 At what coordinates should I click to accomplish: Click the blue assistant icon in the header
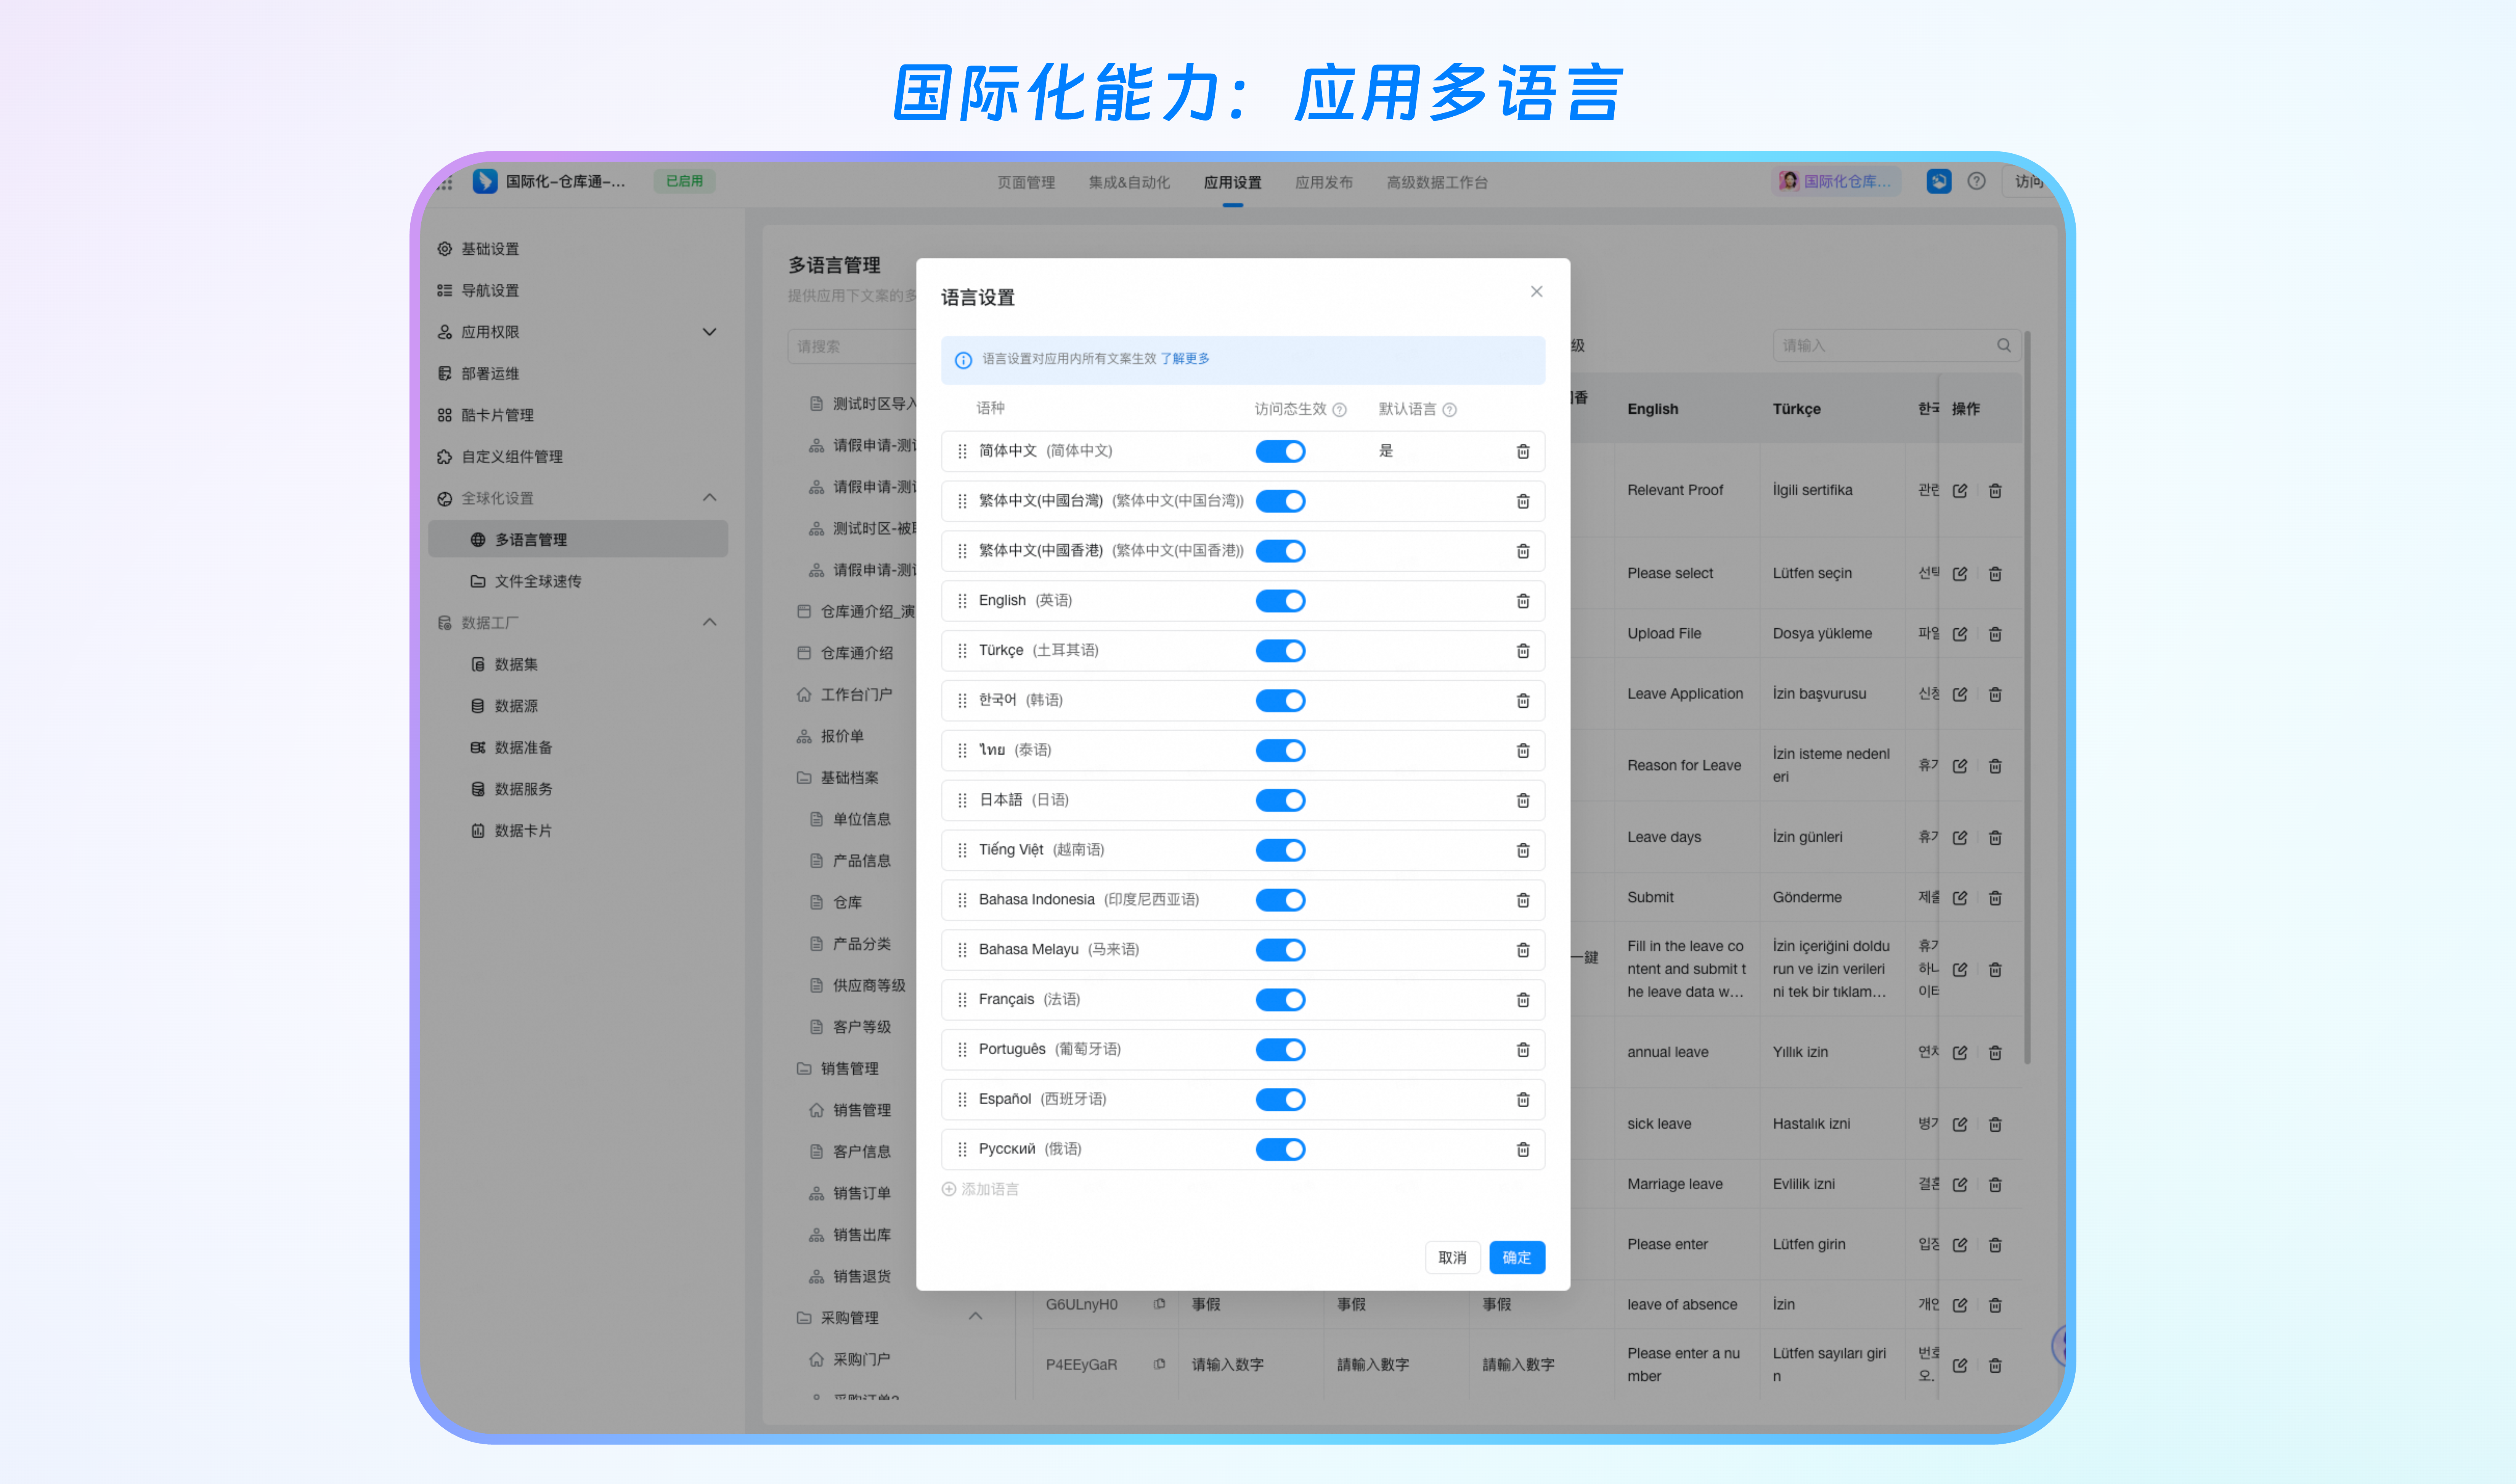coord(1938,181)
